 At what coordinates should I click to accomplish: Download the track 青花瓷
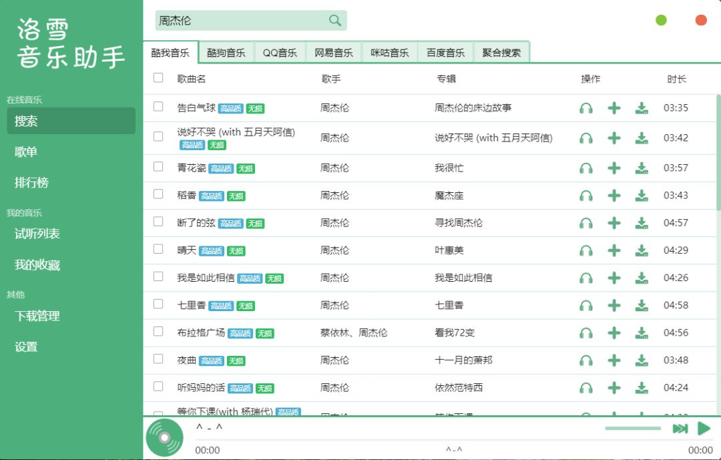pyautogui.click(x=642, y=168)
